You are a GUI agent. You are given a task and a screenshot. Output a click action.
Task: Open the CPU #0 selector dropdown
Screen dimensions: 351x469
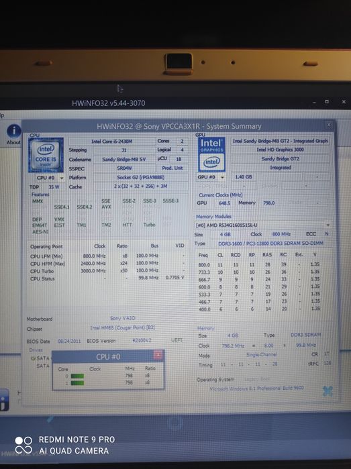(x=62, y=178)
